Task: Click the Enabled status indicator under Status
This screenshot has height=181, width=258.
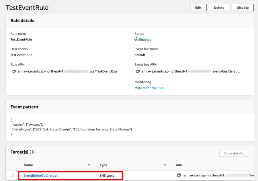Action: pyautogui.click(x=142, y=40)
